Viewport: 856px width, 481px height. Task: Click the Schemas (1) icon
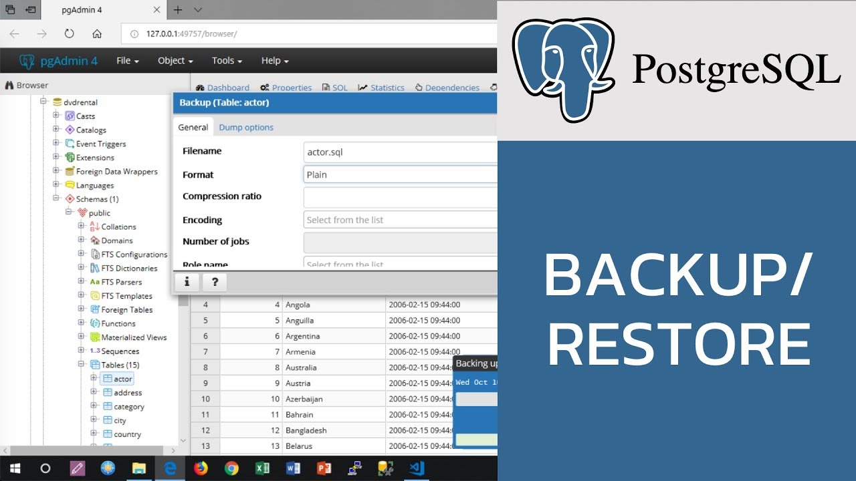70,199
